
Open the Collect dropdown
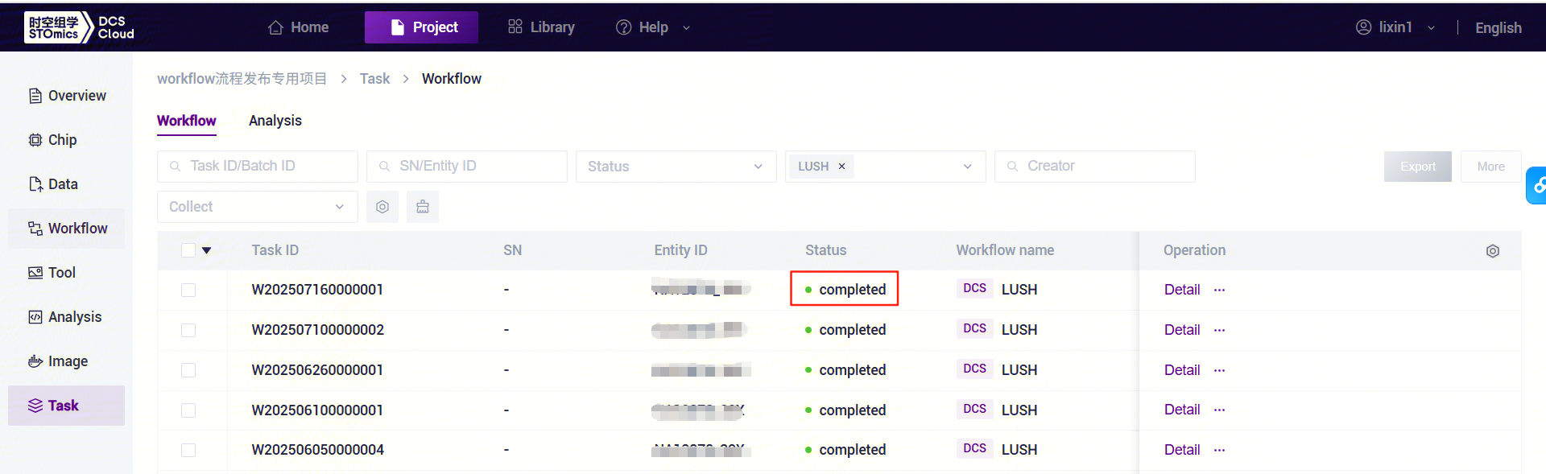pos(256,207)
